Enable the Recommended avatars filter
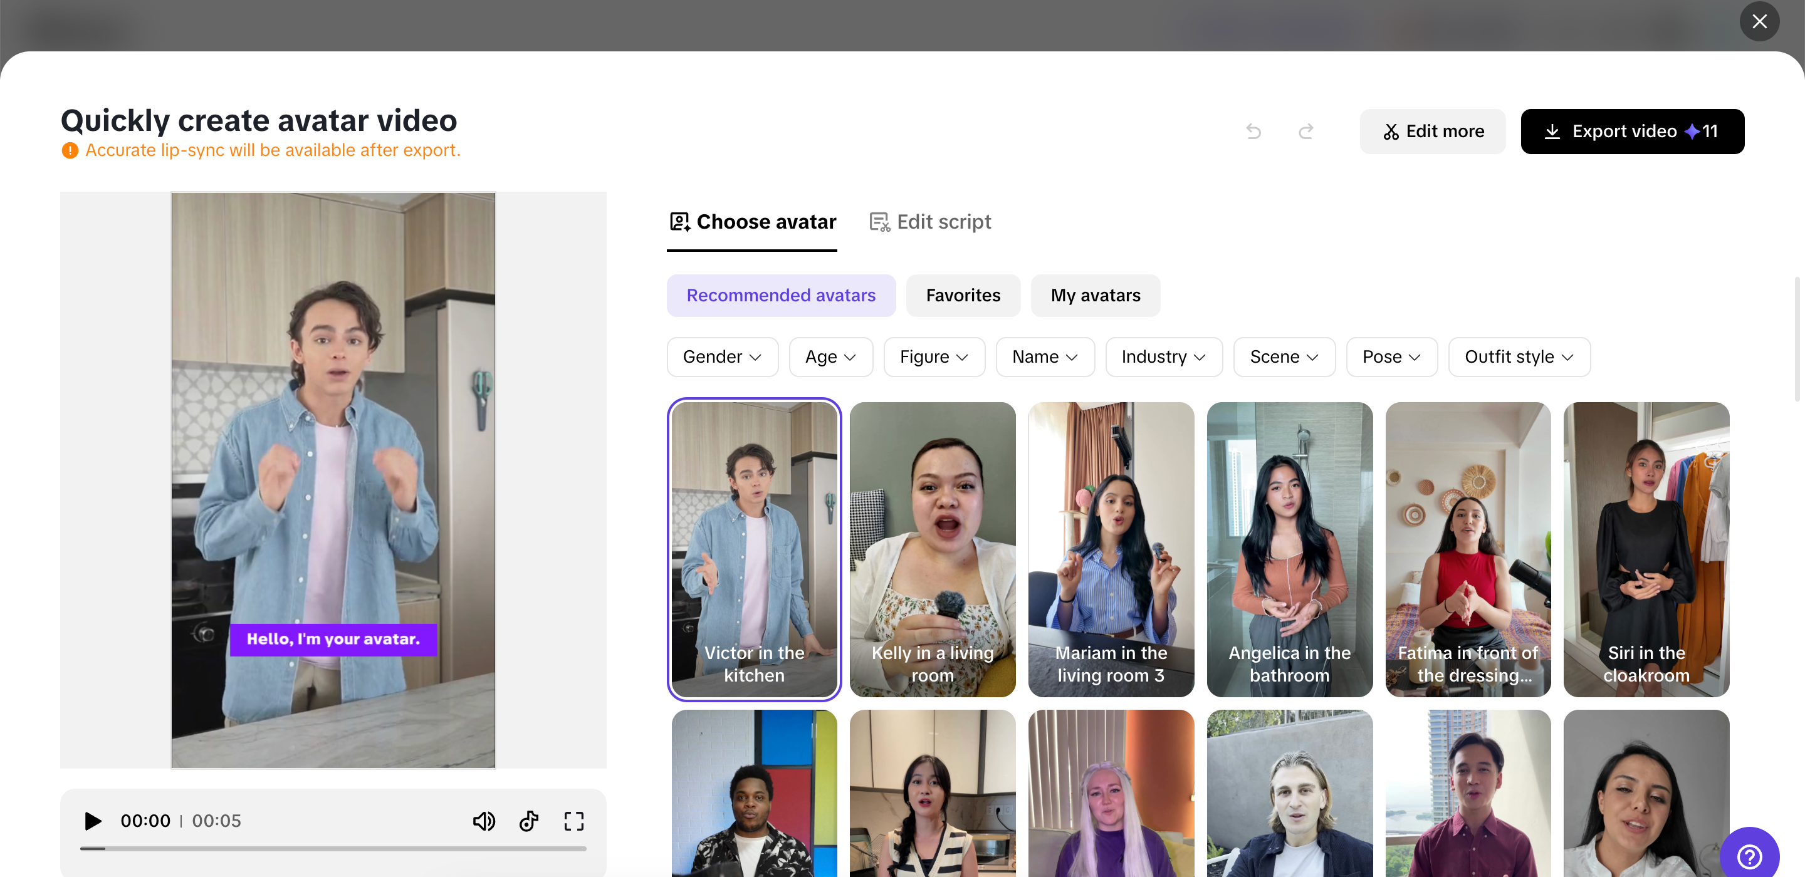Image resolution: width=1805 pixels, height=877 pixels. tap(780, 295)
